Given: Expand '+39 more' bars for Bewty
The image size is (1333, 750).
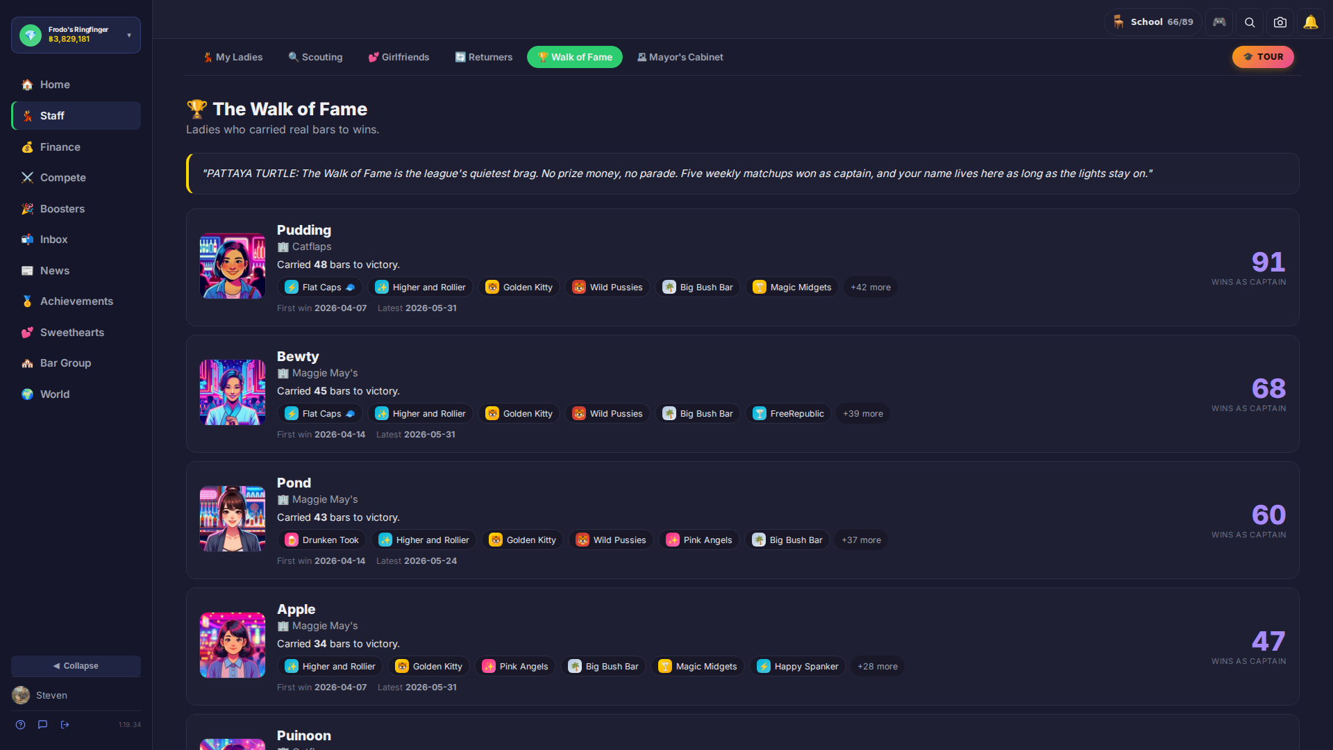Looking at the screenshot, I should (x=863, y=414).
